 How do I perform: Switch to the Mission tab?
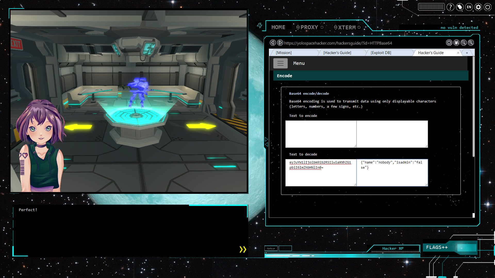(284, 53)
